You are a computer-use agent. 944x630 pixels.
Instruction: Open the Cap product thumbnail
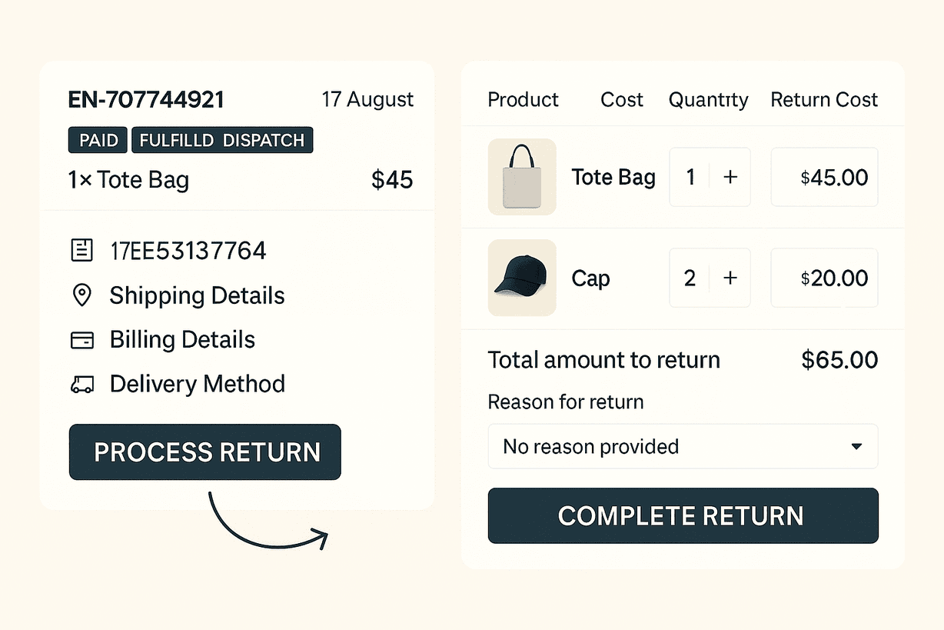522,278
